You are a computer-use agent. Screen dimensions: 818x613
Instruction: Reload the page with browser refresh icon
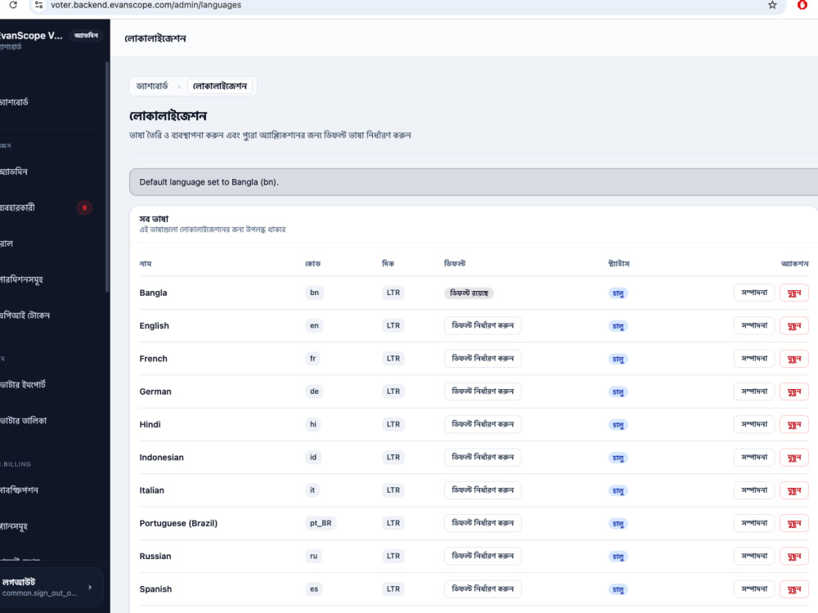coord(13,5)
